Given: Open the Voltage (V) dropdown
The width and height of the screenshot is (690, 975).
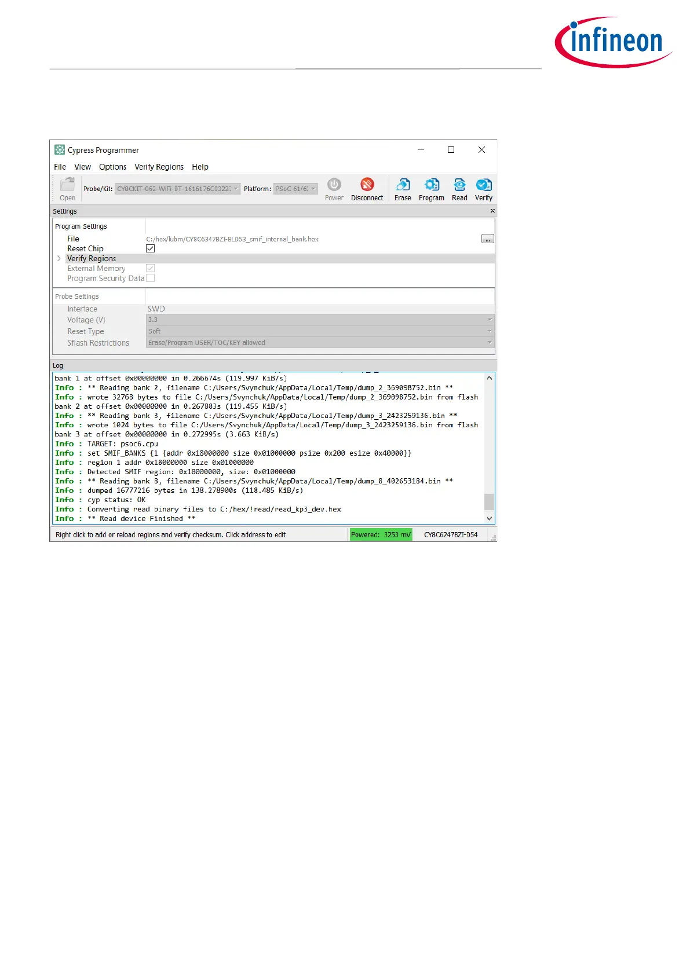Looking at the screenshot, I should tap(320, 320).
